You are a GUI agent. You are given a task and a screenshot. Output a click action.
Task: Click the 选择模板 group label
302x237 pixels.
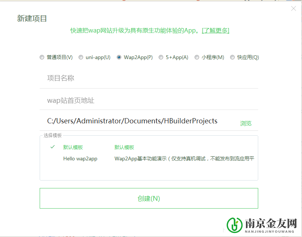[53, 135]
